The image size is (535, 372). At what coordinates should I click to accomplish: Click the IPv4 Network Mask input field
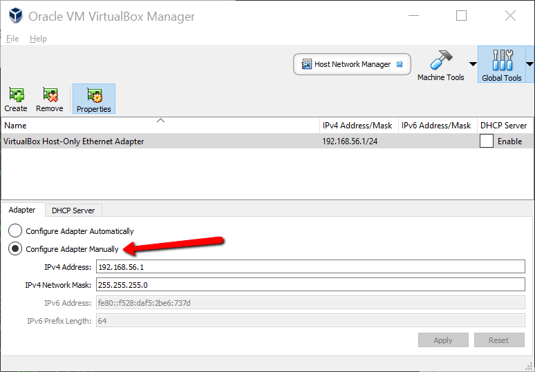coord(310,284)
